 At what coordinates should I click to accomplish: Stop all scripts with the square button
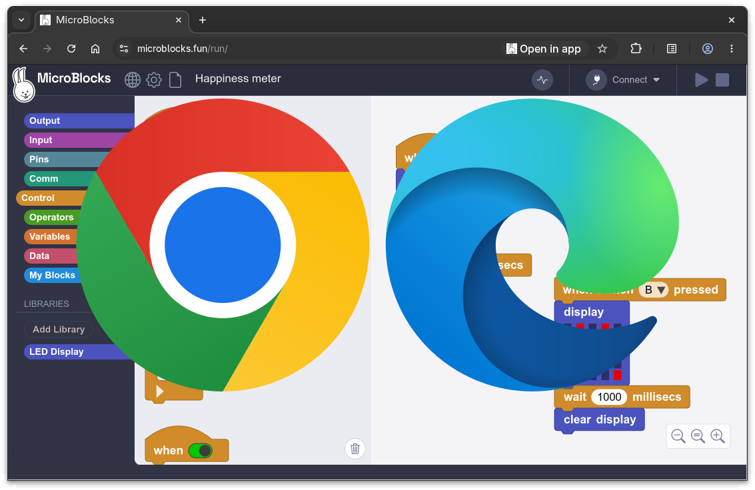point(722,80)
